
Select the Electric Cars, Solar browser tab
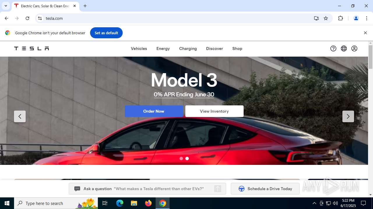pyautogui.click(x=45, y=6)
